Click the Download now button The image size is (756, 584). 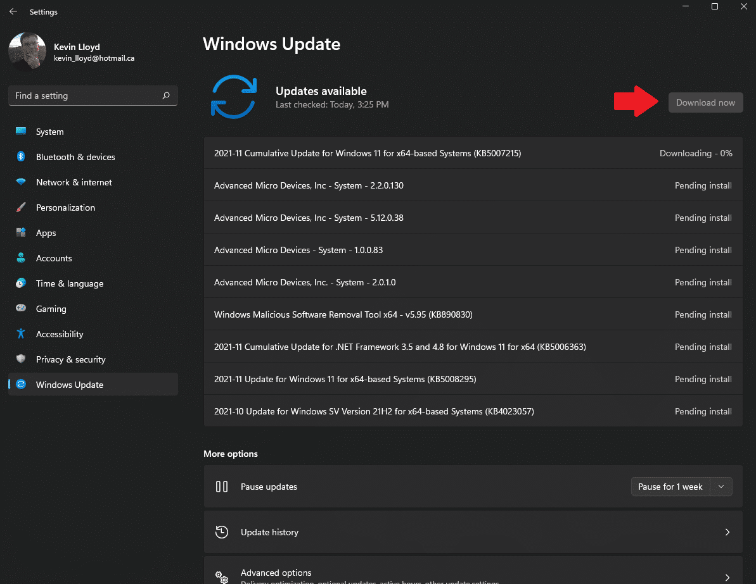coord(705,103)
